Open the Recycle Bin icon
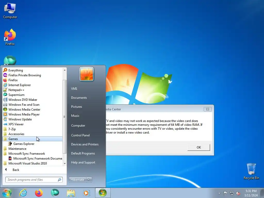 [251, 171]
